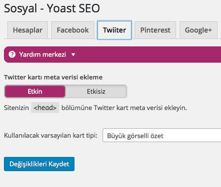Click the Sosyal - Yoast SEO title
This screenshot has width=221, height=187.
pyautogui.click(x=52, y=8)
